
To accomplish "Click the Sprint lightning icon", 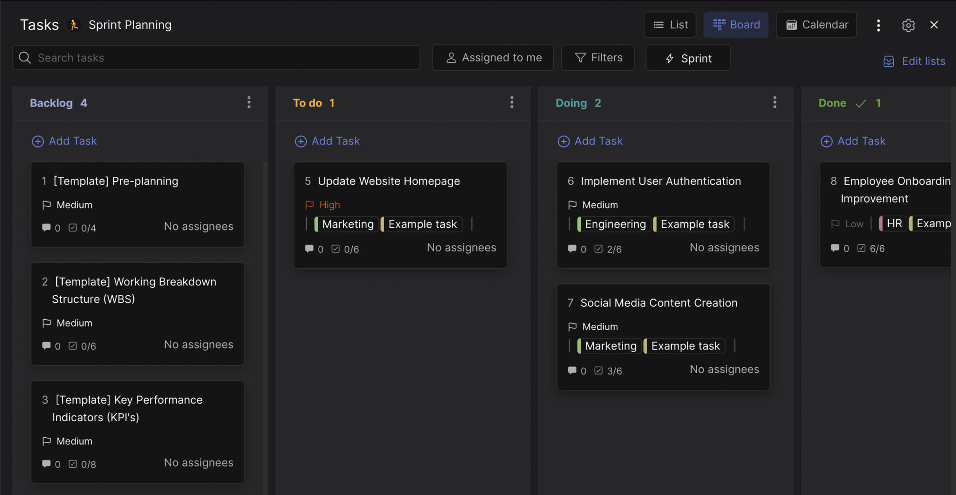I will click(669, 58).
